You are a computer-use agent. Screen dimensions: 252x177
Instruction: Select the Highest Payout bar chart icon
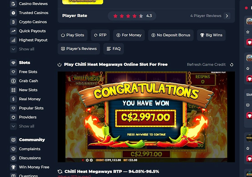(13, 40)
